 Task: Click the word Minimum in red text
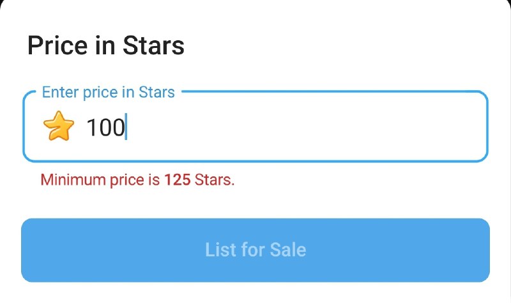tap(73, 180)
